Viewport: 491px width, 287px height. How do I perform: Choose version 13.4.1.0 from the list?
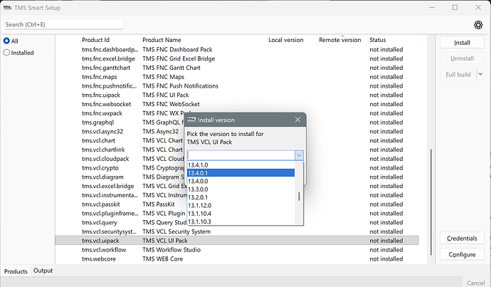(x=241, y=165)
